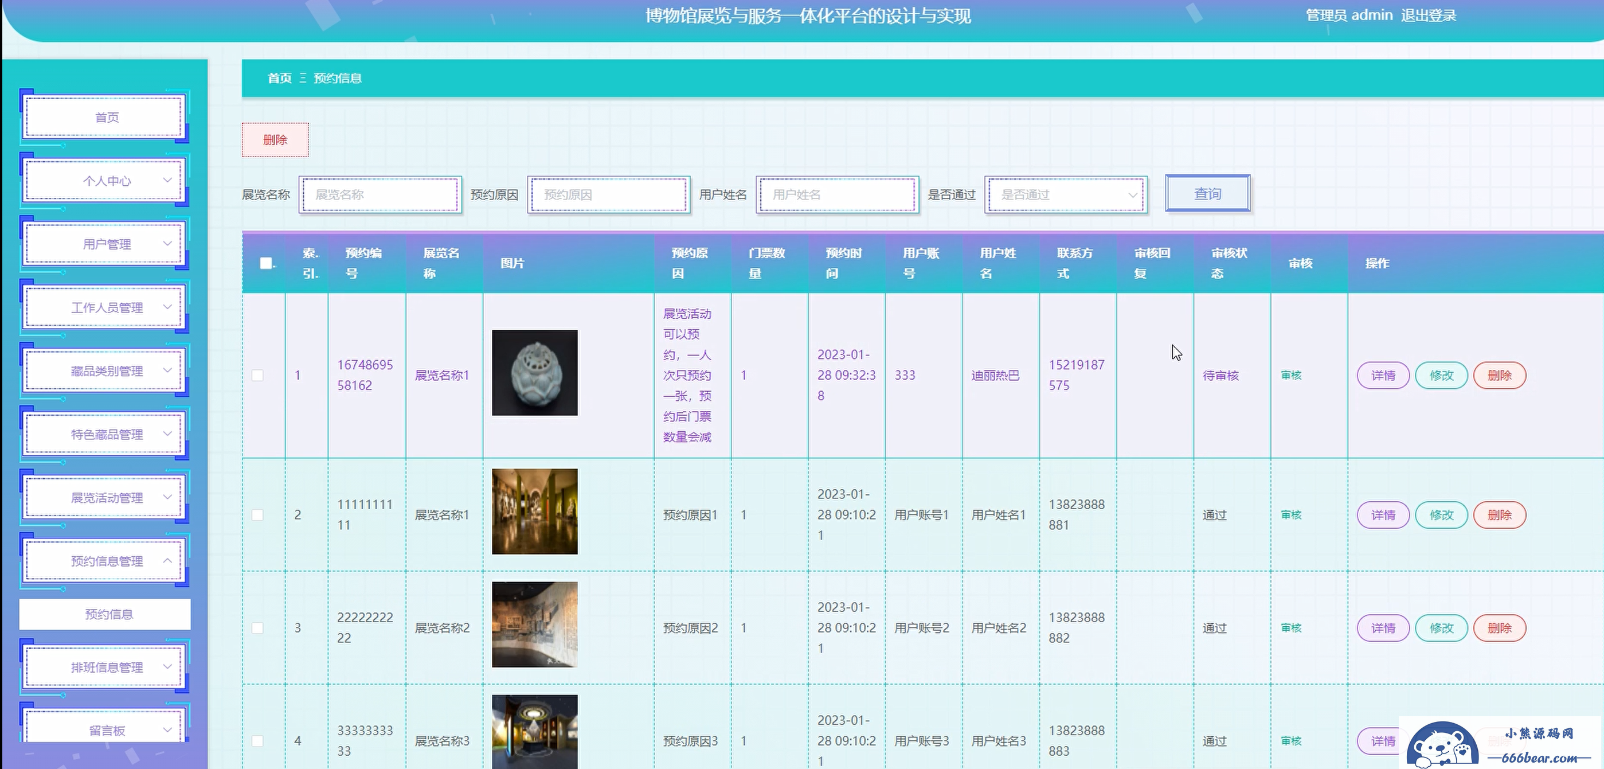Viewport: 1604px width, 769px height.
Task: Collapse the 预约信息管理 menu chevron
Action: 167,561
